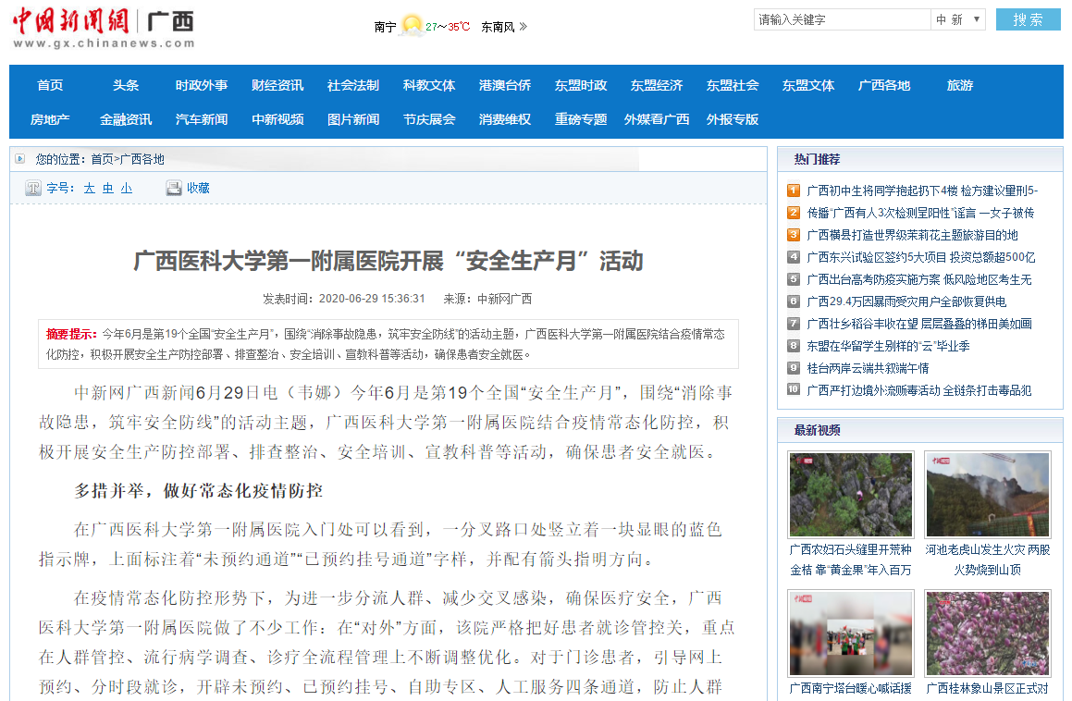Screen dimensions: 1072x701
Task: Go to 财经资讯 section
Action: [x=277, y=85]
